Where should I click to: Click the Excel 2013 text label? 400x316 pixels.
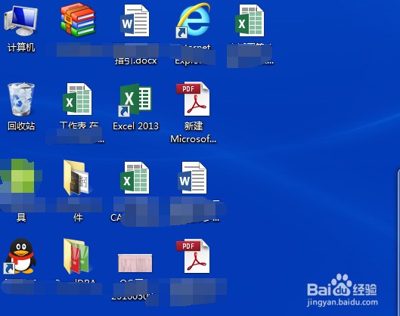point(135,126)
